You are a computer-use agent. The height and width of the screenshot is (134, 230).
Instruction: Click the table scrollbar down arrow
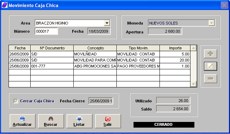(193, 84)
